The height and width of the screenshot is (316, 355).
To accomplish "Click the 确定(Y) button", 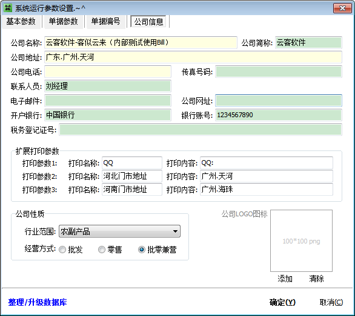I will click(x=282, y=302).
